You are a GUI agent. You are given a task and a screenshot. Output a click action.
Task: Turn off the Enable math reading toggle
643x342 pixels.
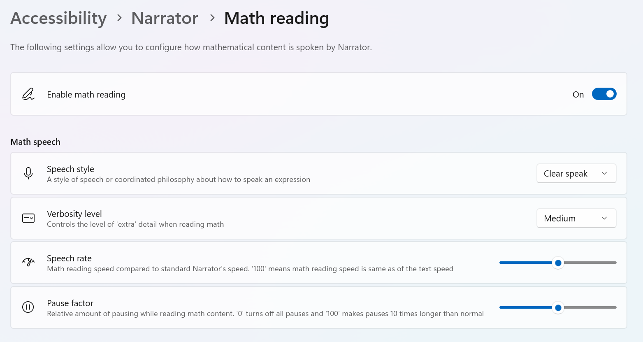coord(604,94)
